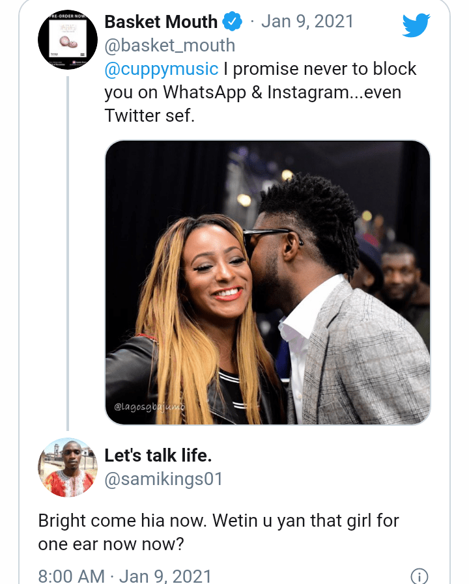Click the Basket Mouth display name
The image size is (469, 584).
pyautogui.click(x=160, y=22)
